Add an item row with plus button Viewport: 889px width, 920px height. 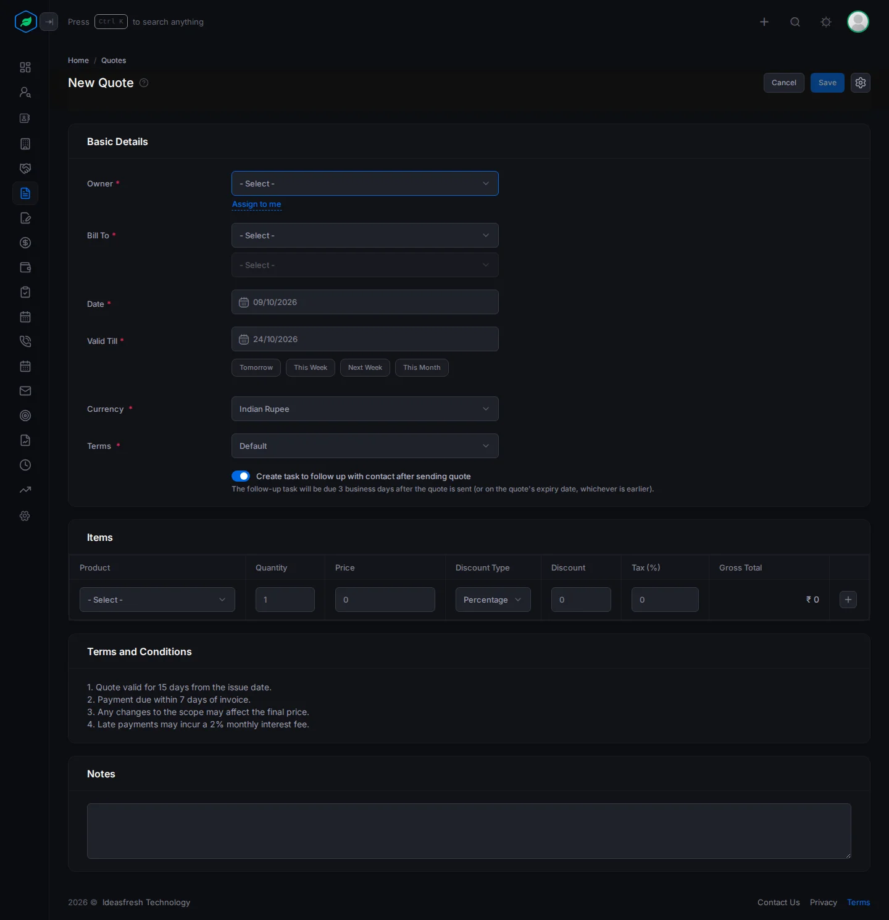click(848, 600)
